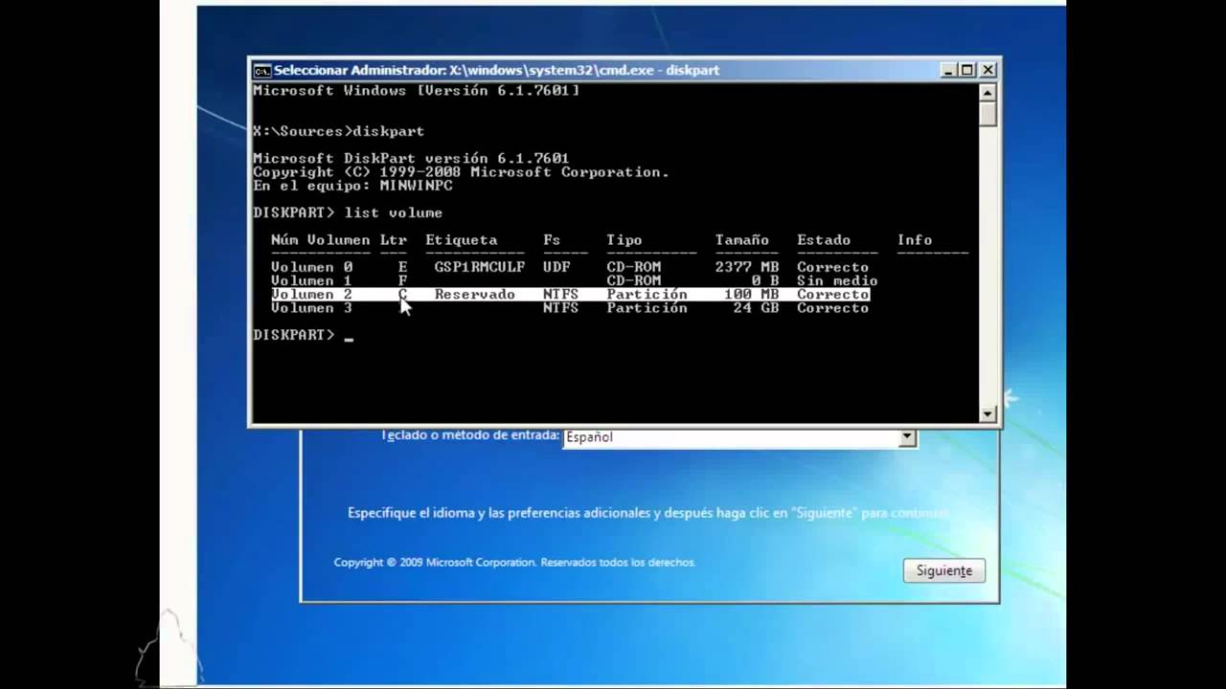This screenshot has width=1226, height=689.
Task: Minimize the cmd.exe diskpart window
Action: click(x=948, y=70)
